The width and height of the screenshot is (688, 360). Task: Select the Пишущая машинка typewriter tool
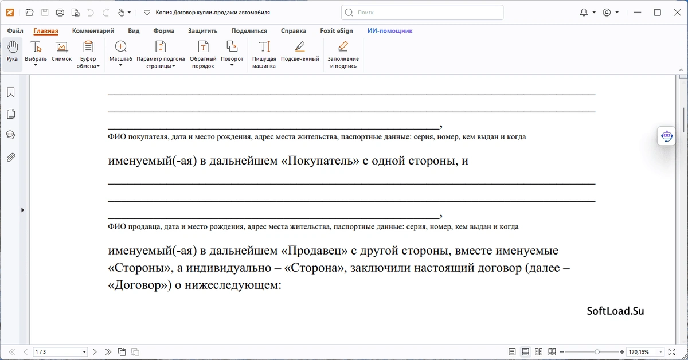click(x=264, y=54)
